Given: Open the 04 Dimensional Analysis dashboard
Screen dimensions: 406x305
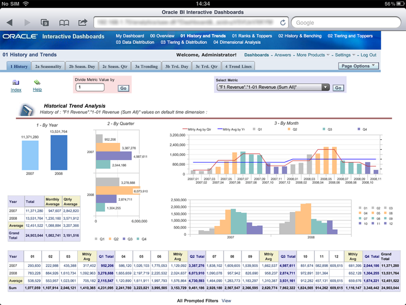Looking at the screenshot, I should click(x=236, y=42).
